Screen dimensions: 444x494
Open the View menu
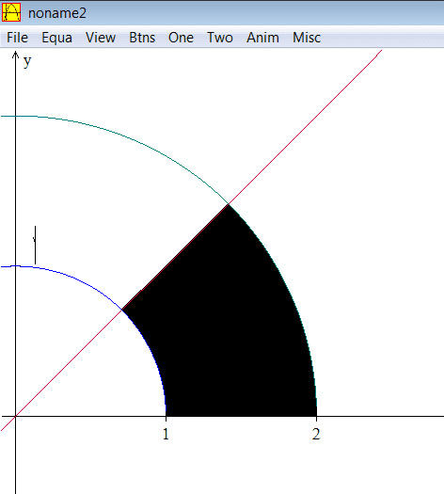coord(101,38)
